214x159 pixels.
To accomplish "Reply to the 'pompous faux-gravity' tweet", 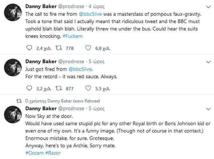I will (29, 48).
